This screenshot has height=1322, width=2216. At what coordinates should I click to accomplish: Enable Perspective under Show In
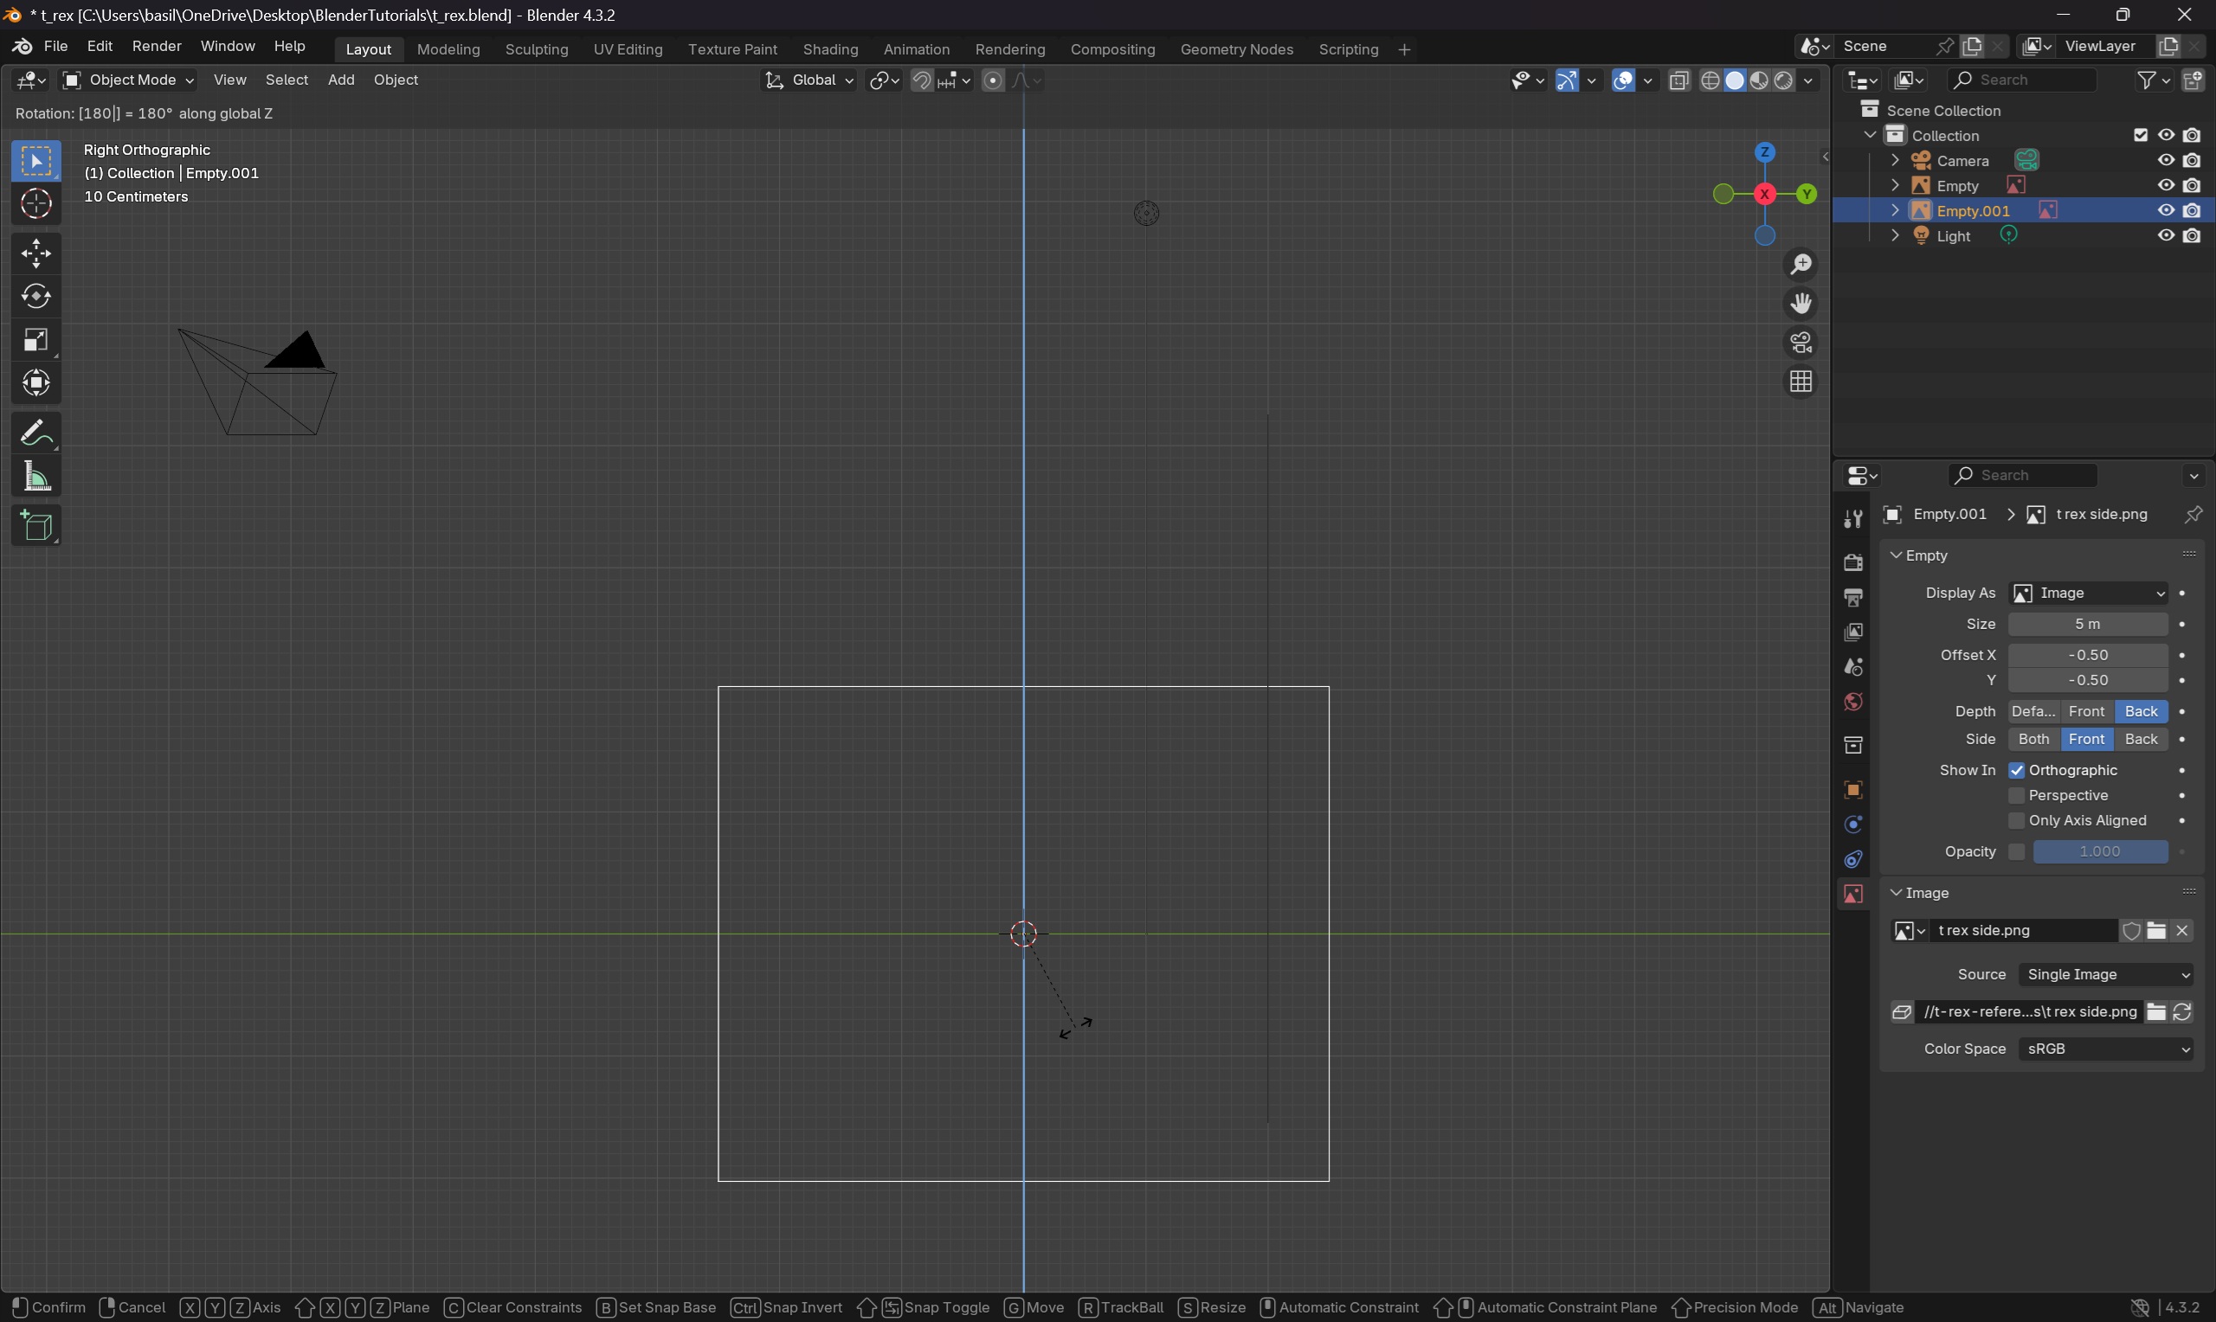click(2015, 794)
